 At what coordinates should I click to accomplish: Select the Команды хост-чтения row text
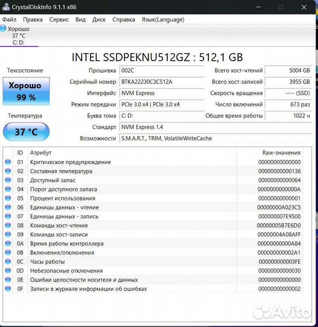[x=59, y=225]
